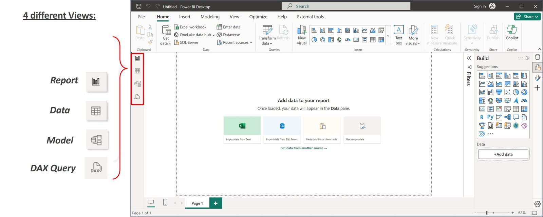Screen dimensions: 543x217
Task: Click Import data from SQL Server card
Action: pos(282,130)
